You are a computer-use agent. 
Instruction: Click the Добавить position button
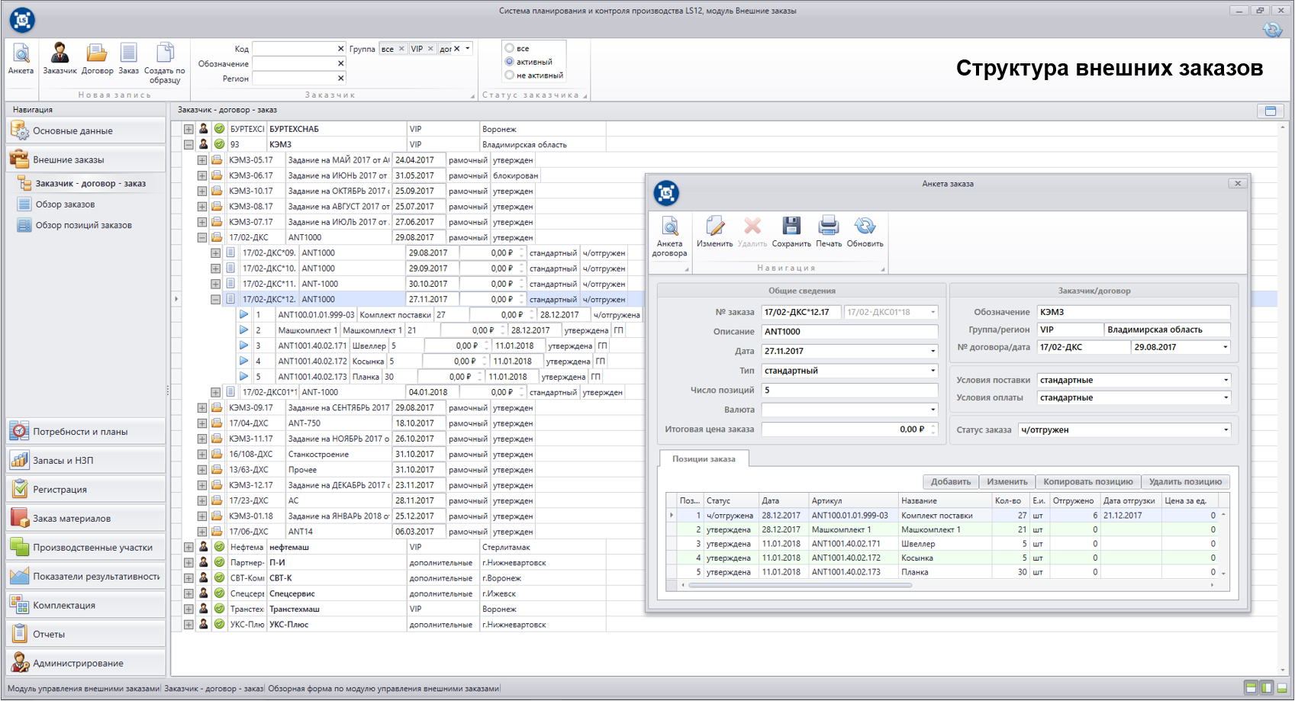pos(951,481)
